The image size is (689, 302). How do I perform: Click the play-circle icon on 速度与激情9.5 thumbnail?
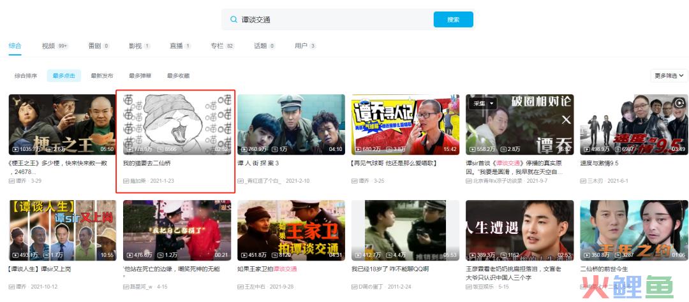point(679,103)
